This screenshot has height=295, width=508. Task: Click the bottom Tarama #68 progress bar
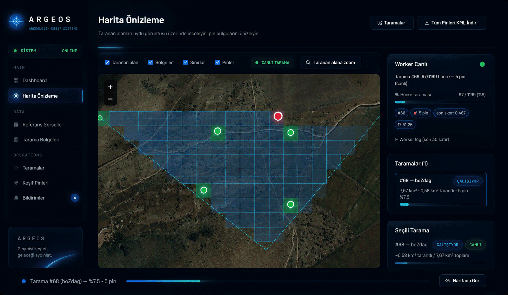[278, 281]
